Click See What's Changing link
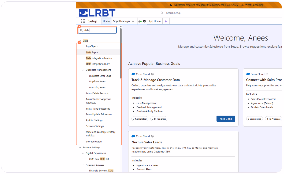The height and width of the screenshot is (174, 284). click(x=252, y=5)
